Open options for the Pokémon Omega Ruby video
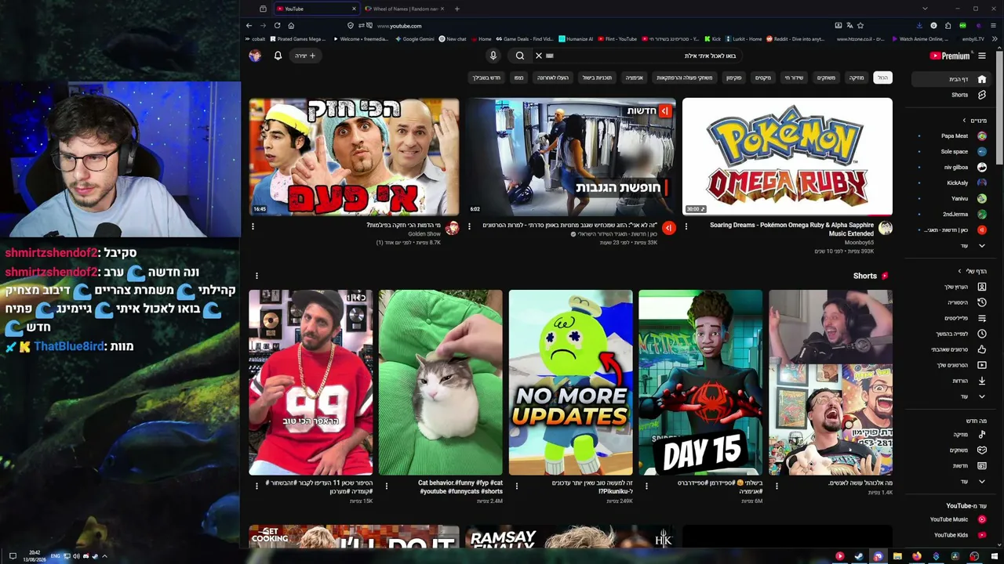The height and width of the screenshot is (564, 1004). point(686,226)
